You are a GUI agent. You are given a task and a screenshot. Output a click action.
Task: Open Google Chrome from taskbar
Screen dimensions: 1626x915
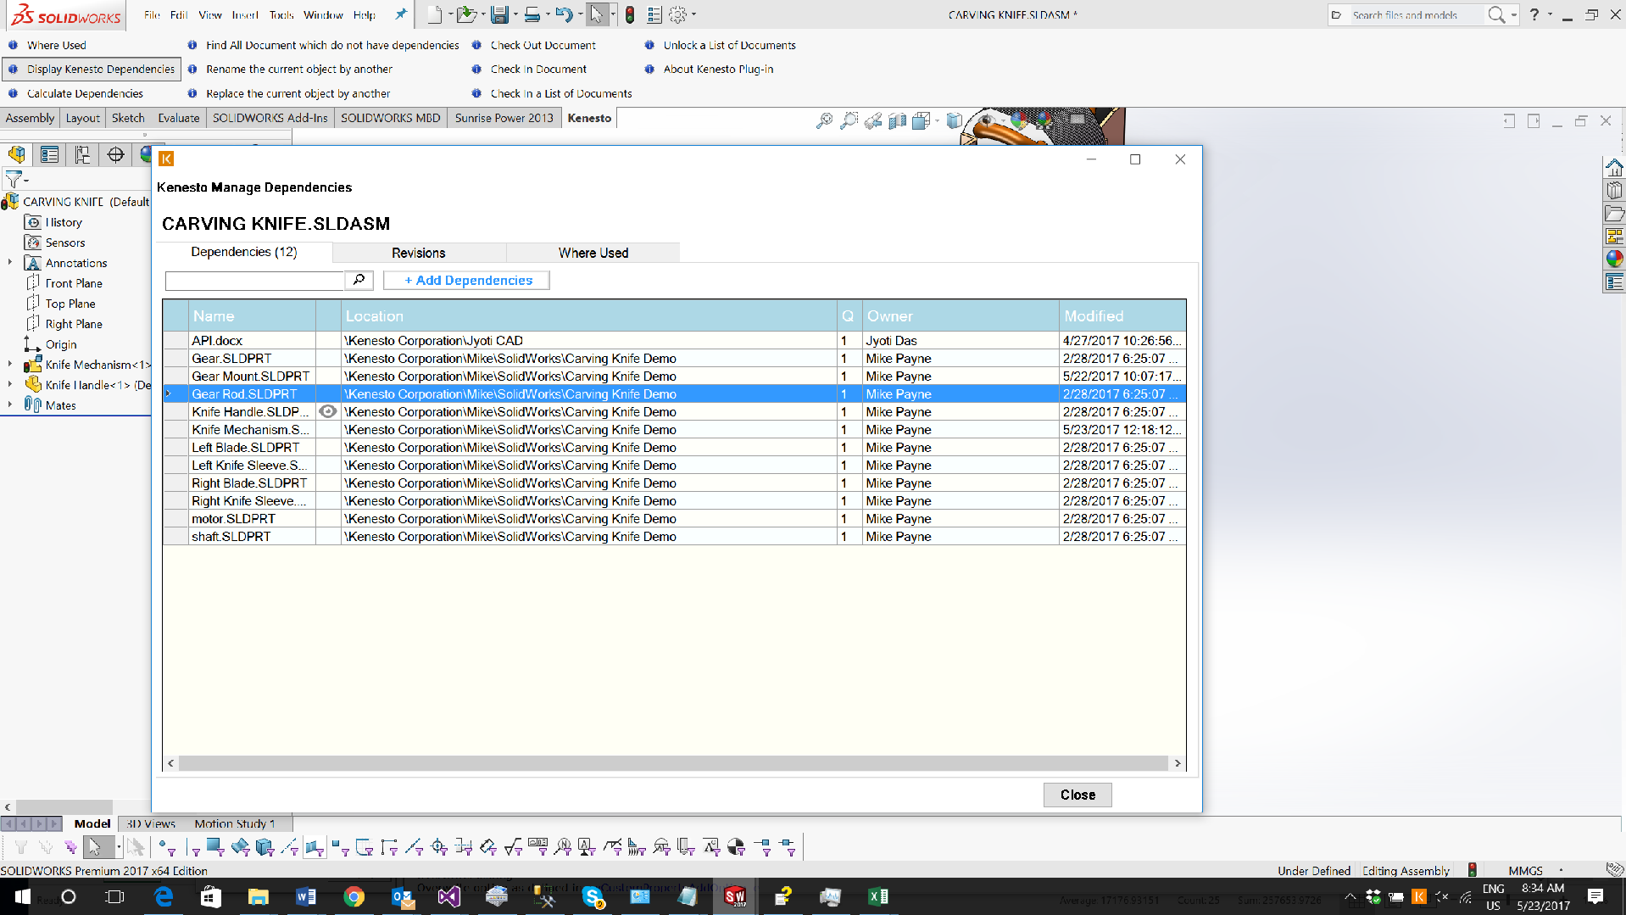pos(354,896)
